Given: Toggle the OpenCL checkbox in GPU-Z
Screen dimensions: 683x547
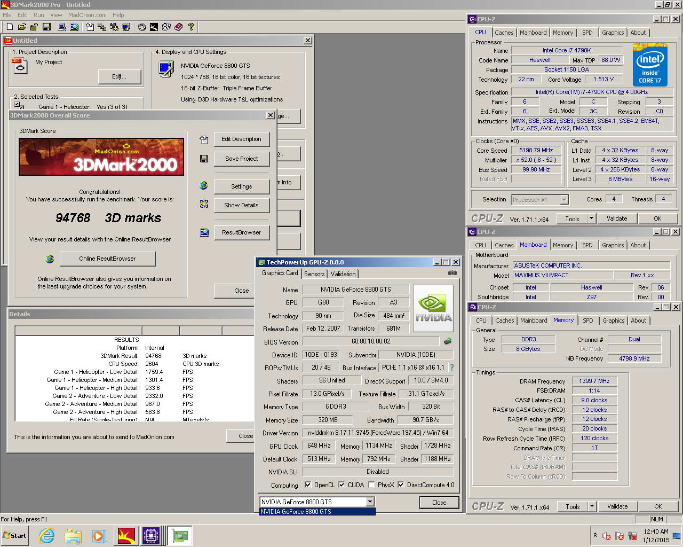Looking at the screenshot, I should pos(308,485).
